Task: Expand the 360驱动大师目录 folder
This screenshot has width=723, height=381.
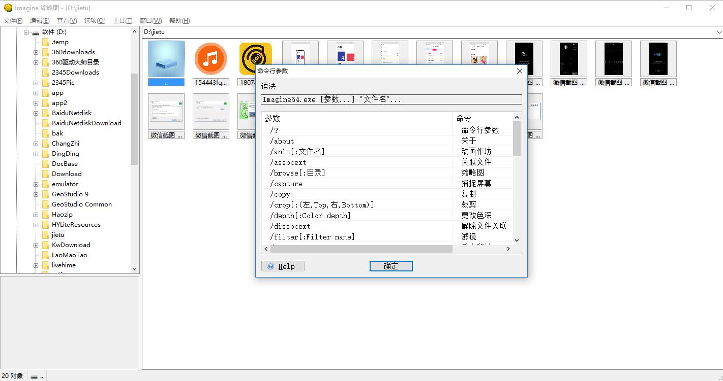Action: click(36, 62)
